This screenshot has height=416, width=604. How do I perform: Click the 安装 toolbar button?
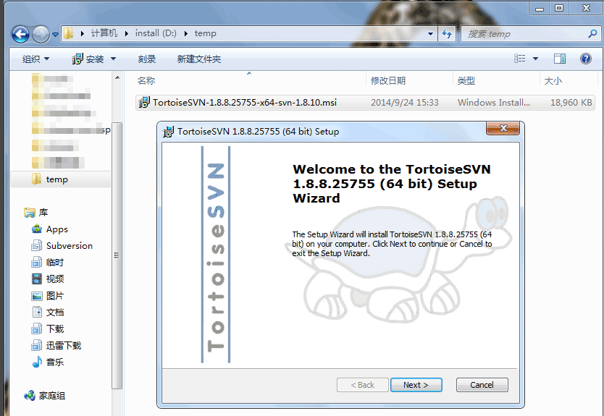pyautogui.click(x=88, y=59)
